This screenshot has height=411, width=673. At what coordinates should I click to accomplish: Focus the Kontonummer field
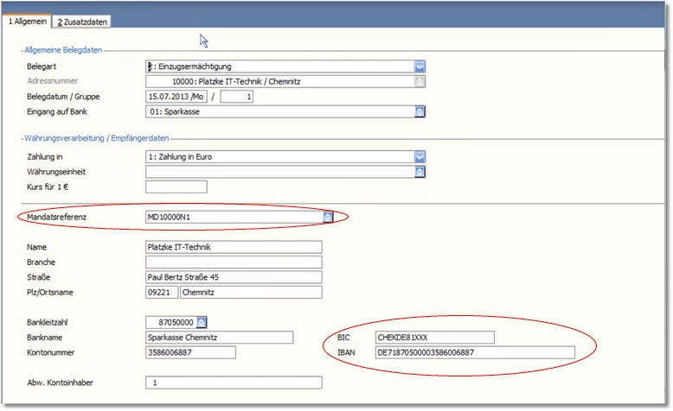click(190, 352)
